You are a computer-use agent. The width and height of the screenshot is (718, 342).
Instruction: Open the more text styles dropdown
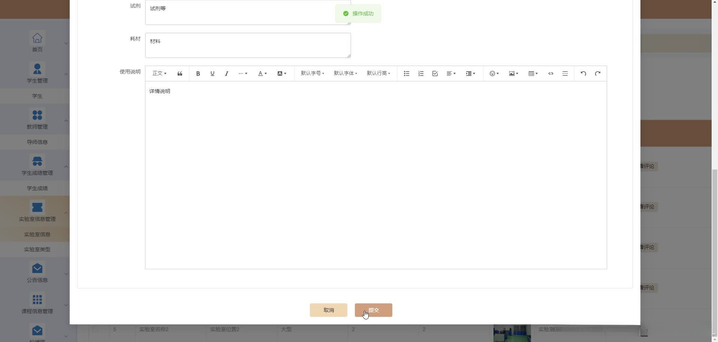click(x=243, y=73)
